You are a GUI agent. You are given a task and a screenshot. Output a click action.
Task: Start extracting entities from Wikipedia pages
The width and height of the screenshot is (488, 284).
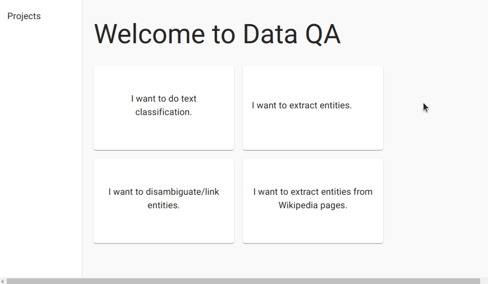[x=312, y=201]
